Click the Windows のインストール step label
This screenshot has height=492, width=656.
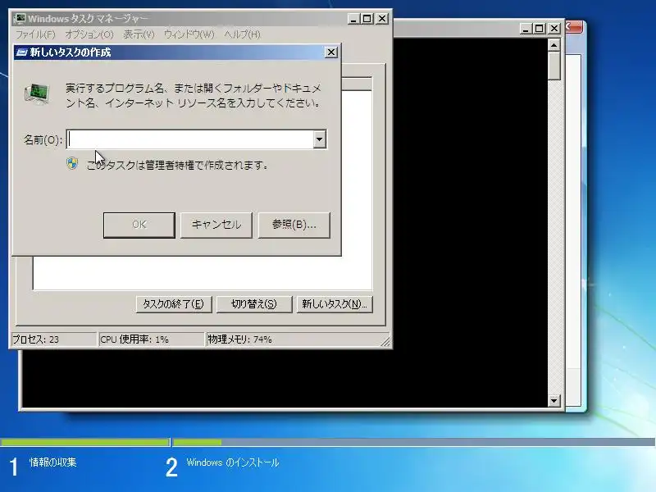click(233, 462)
